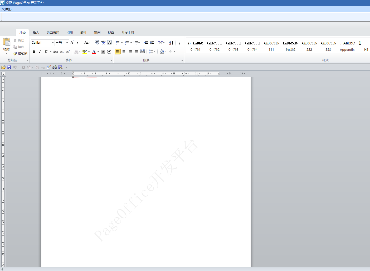Toggle Underline formatting
The width and height of the screenshot is (370, 271).
point(46,52)
